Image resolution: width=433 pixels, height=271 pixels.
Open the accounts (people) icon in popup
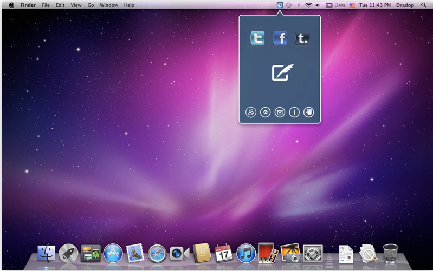tap(251, 112)
